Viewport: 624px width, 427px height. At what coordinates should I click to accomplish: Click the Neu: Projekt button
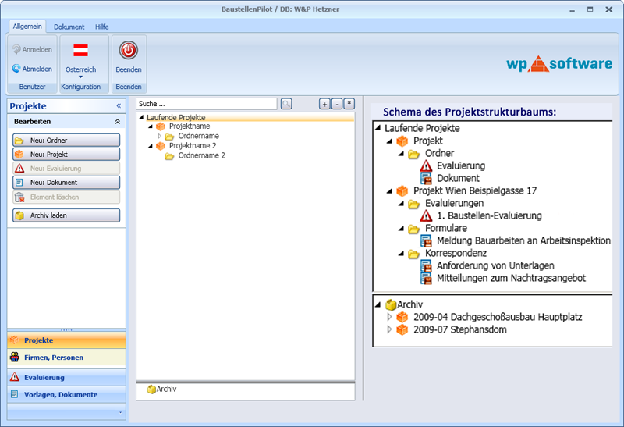click(66, 155)
